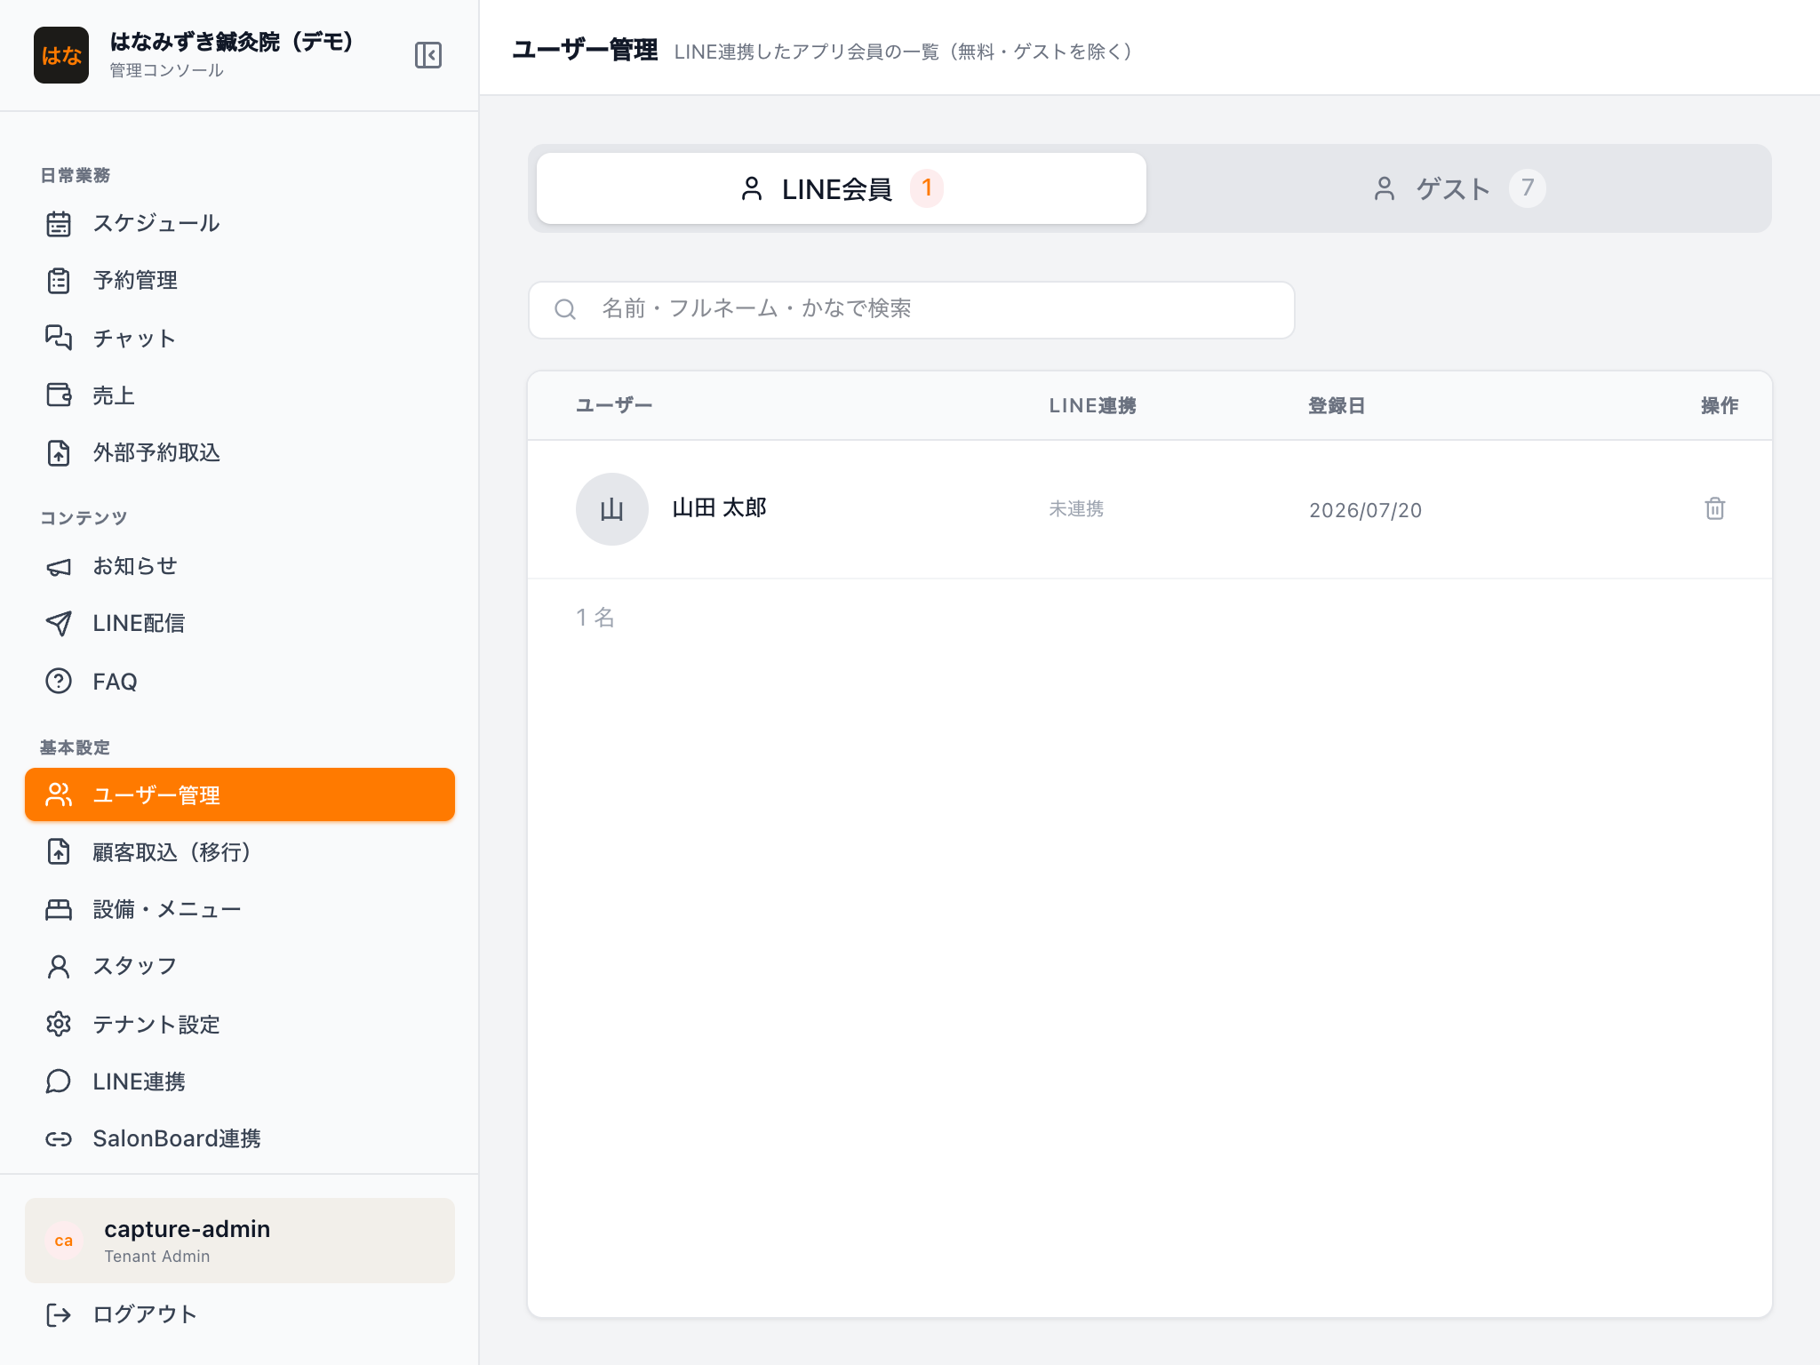Click ユーザー管理 users icon
Image resolution: width=1820 pixels, height=1365 pixels.
click(x=59, y=794)
